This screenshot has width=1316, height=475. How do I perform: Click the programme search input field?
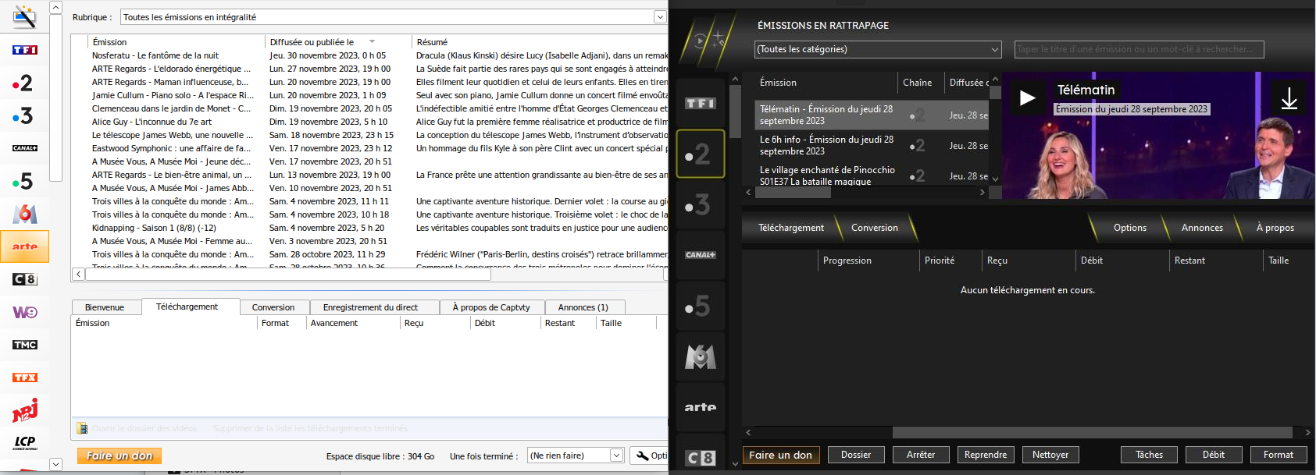pyautogui.click(x=1139, y=49)
